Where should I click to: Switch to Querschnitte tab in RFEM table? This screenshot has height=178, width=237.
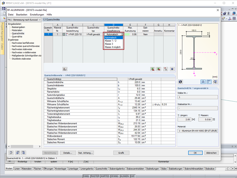point(101,169)
